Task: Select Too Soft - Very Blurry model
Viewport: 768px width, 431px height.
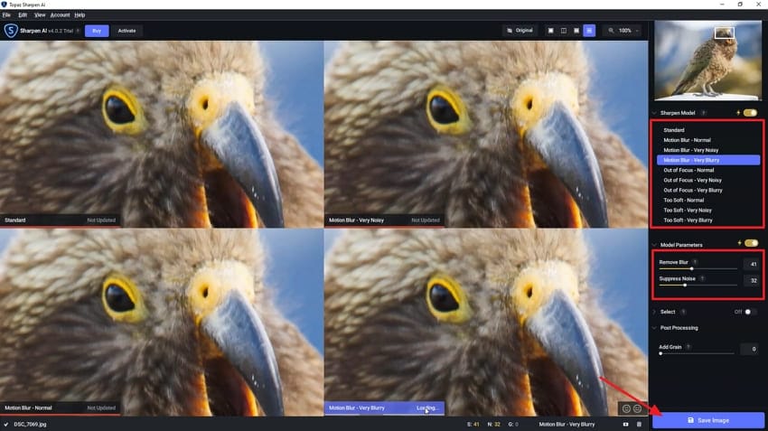Action: pyautogui.click(x=708, y=220)
